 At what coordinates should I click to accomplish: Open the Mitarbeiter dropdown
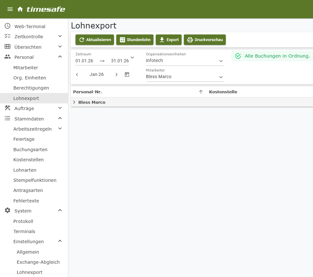(221, 77)
